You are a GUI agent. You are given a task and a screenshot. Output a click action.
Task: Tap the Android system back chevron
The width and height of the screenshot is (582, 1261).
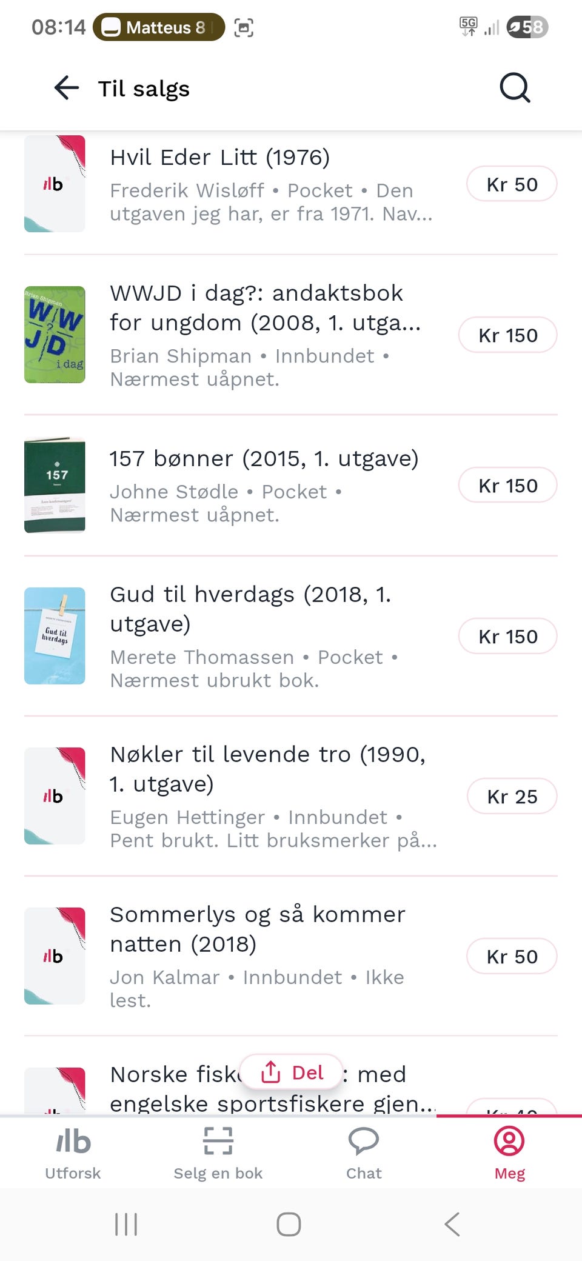click(452, 1224)
